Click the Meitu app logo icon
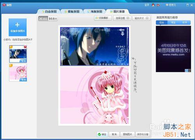 coord(4,5)
